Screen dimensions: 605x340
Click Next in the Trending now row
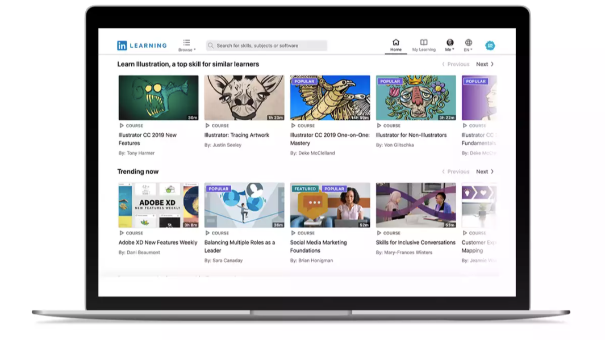[x=485, y=171]
